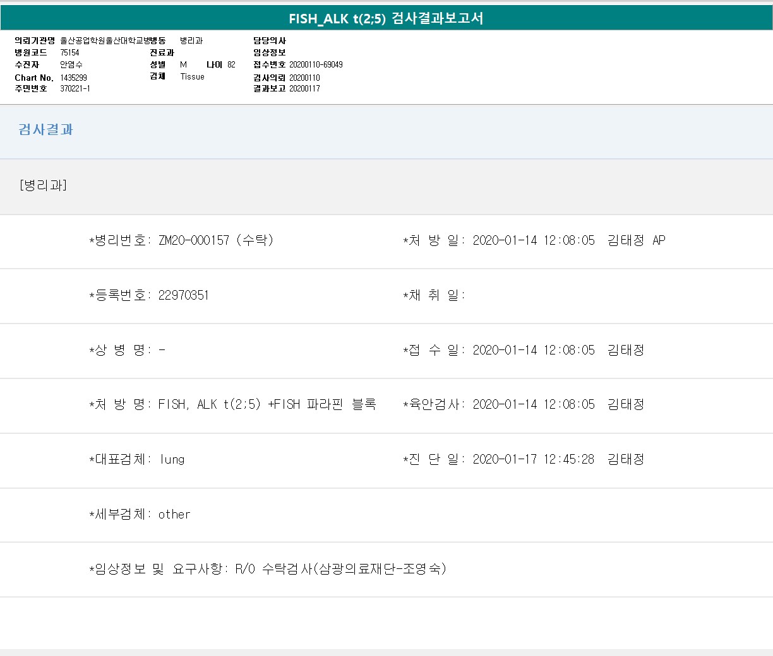Click registration number 22970351
The image size is (773, 656).
click(183, 295)
